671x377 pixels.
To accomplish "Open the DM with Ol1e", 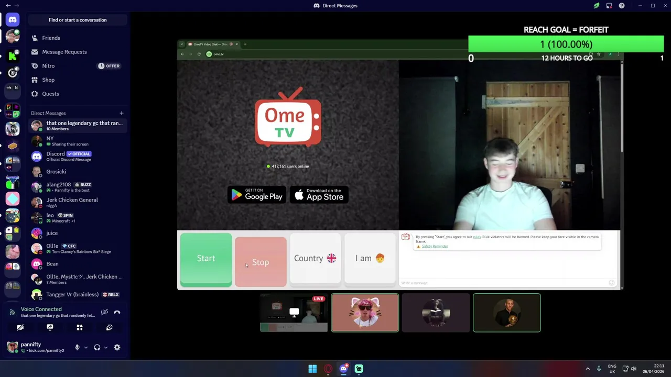I will 77,248.
